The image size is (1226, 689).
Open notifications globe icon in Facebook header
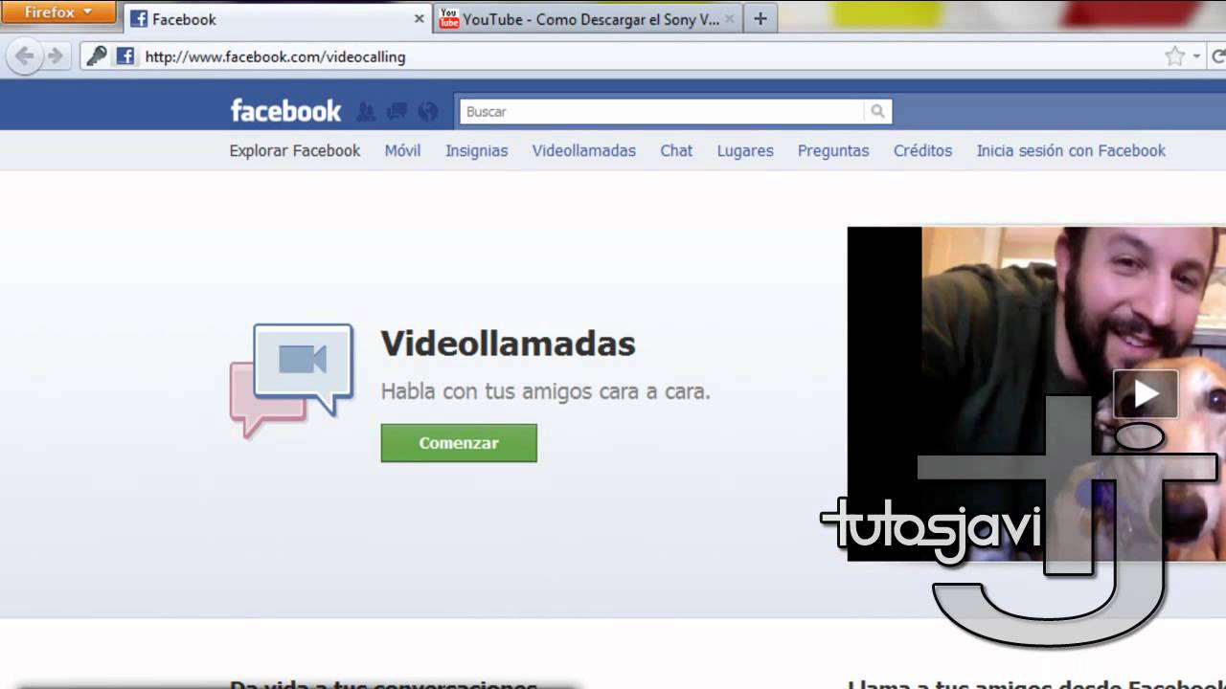pyautogui.click(x=428, y=112)
